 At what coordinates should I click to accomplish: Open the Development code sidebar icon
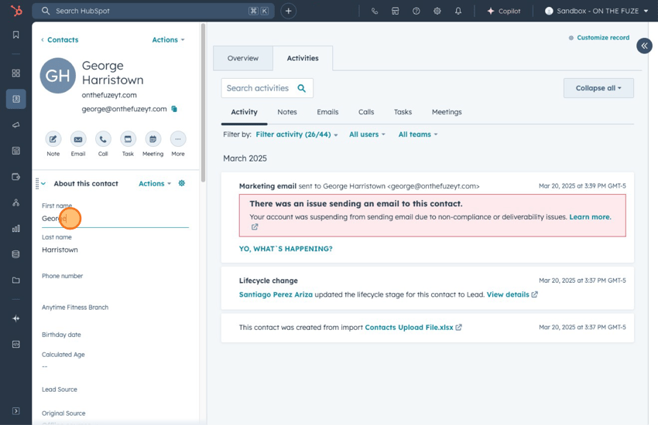coord(16,344)
